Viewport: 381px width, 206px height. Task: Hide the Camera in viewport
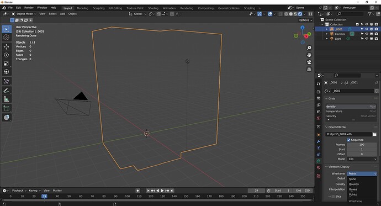(x=367, y=34)
